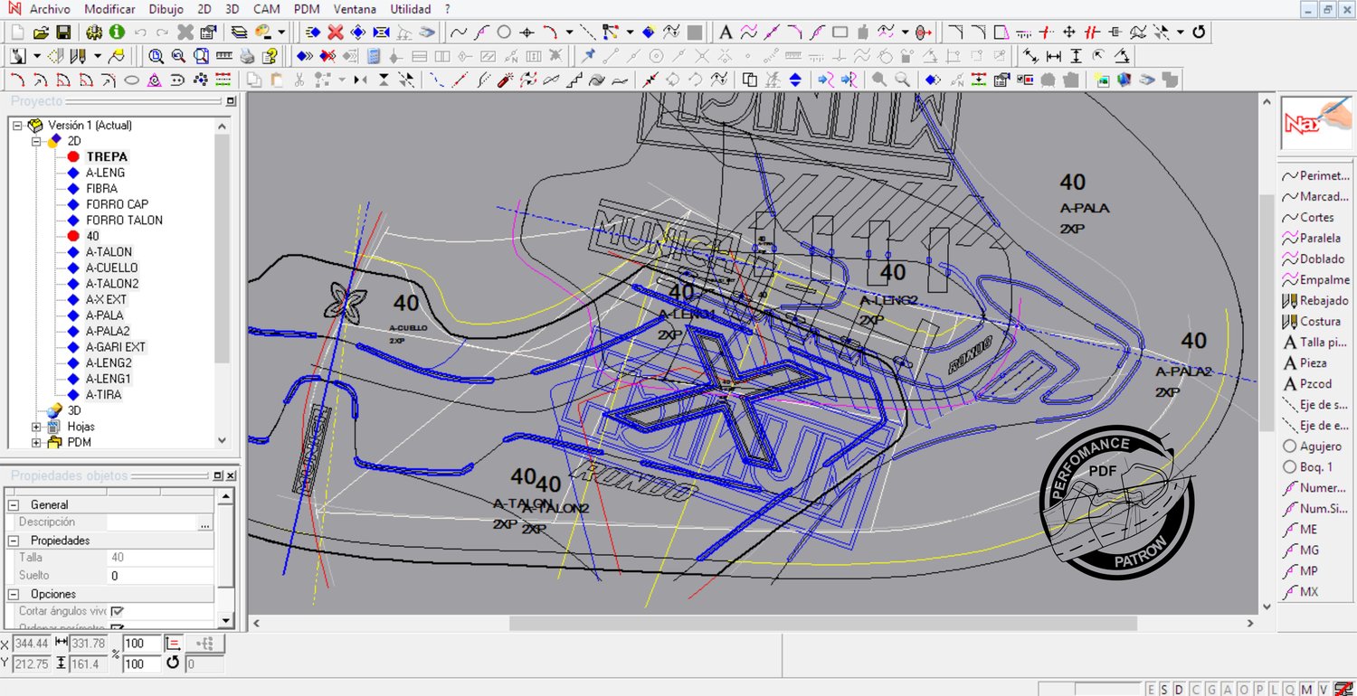Select the four-arrow move tool
The width and height of the screenshot is (1357, 696).
(x=1069, y=33)
